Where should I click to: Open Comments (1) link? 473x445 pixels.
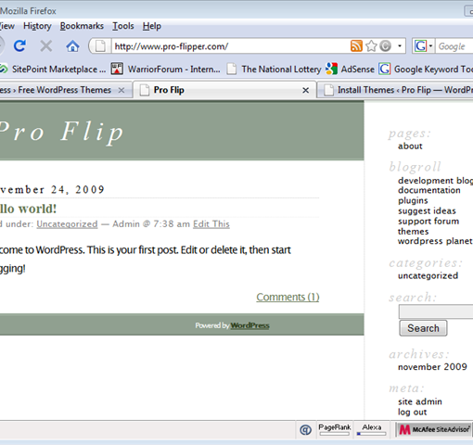point(288,297)
